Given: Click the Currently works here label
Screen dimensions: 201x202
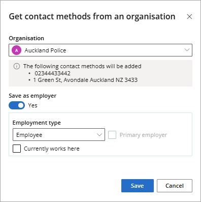Looking at the screenshot, I should (52, 149).
